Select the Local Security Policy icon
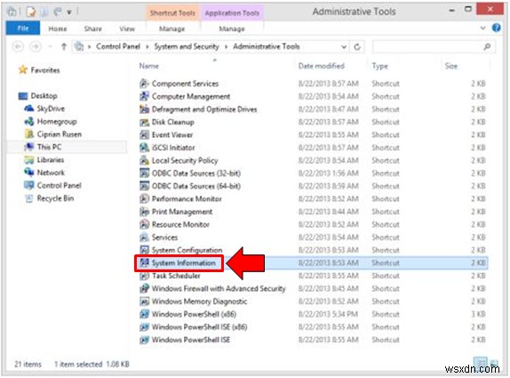This screenshot has height=378, width=510. tap(144, 160)
